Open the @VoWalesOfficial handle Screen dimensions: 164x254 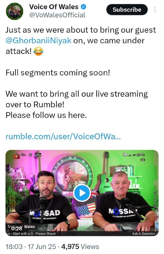coord(57,15)
